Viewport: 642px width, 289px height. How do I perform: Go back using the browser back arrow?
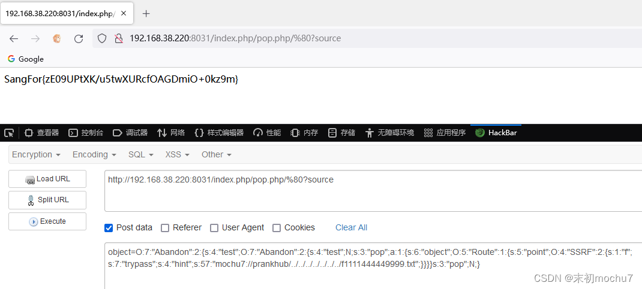pyautogui.click(x=14, y=38)
